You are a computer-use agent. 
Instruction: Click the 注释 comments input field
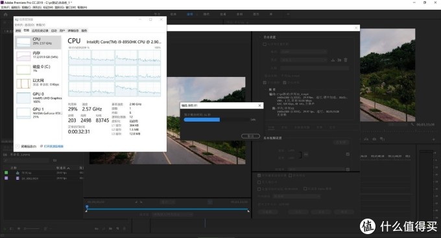[315, 68]
